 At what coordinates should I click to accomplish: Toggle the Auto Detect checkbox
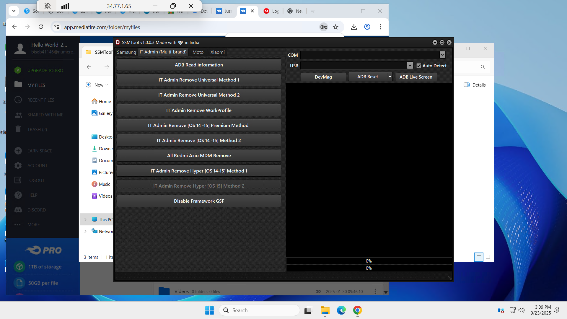coord(419,66)
